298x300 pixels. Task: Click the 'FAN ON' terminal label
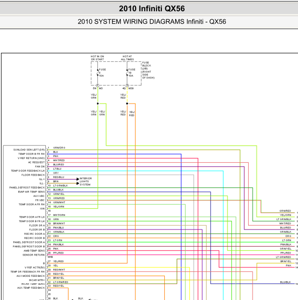tap(40, 166)
